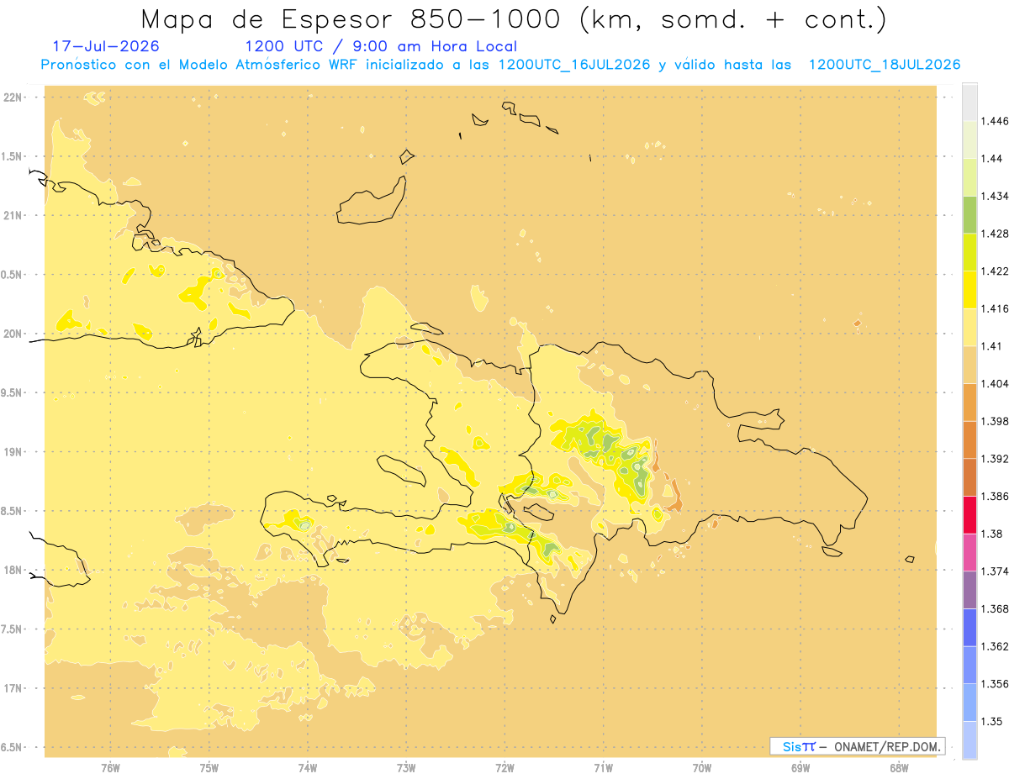The width and height of the screenshot is (1009, 779).
Task: Click the '20N' latitude label
Action: pyautogui.click(x=13, y=334)
